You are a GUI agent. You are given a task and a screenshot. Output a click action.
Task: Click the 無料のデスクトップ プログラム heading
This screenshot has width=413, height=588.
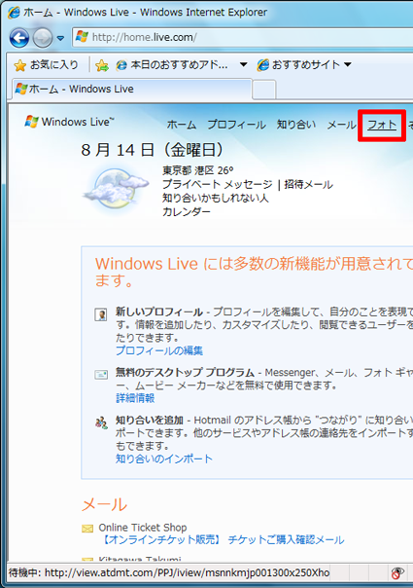185,373
